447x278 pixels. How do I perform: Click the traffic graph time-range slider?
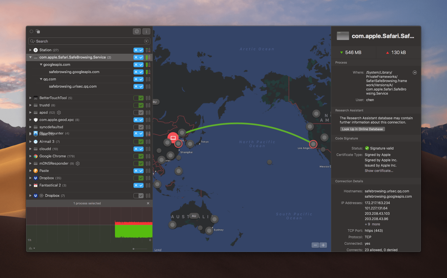(x=140, y=249)
